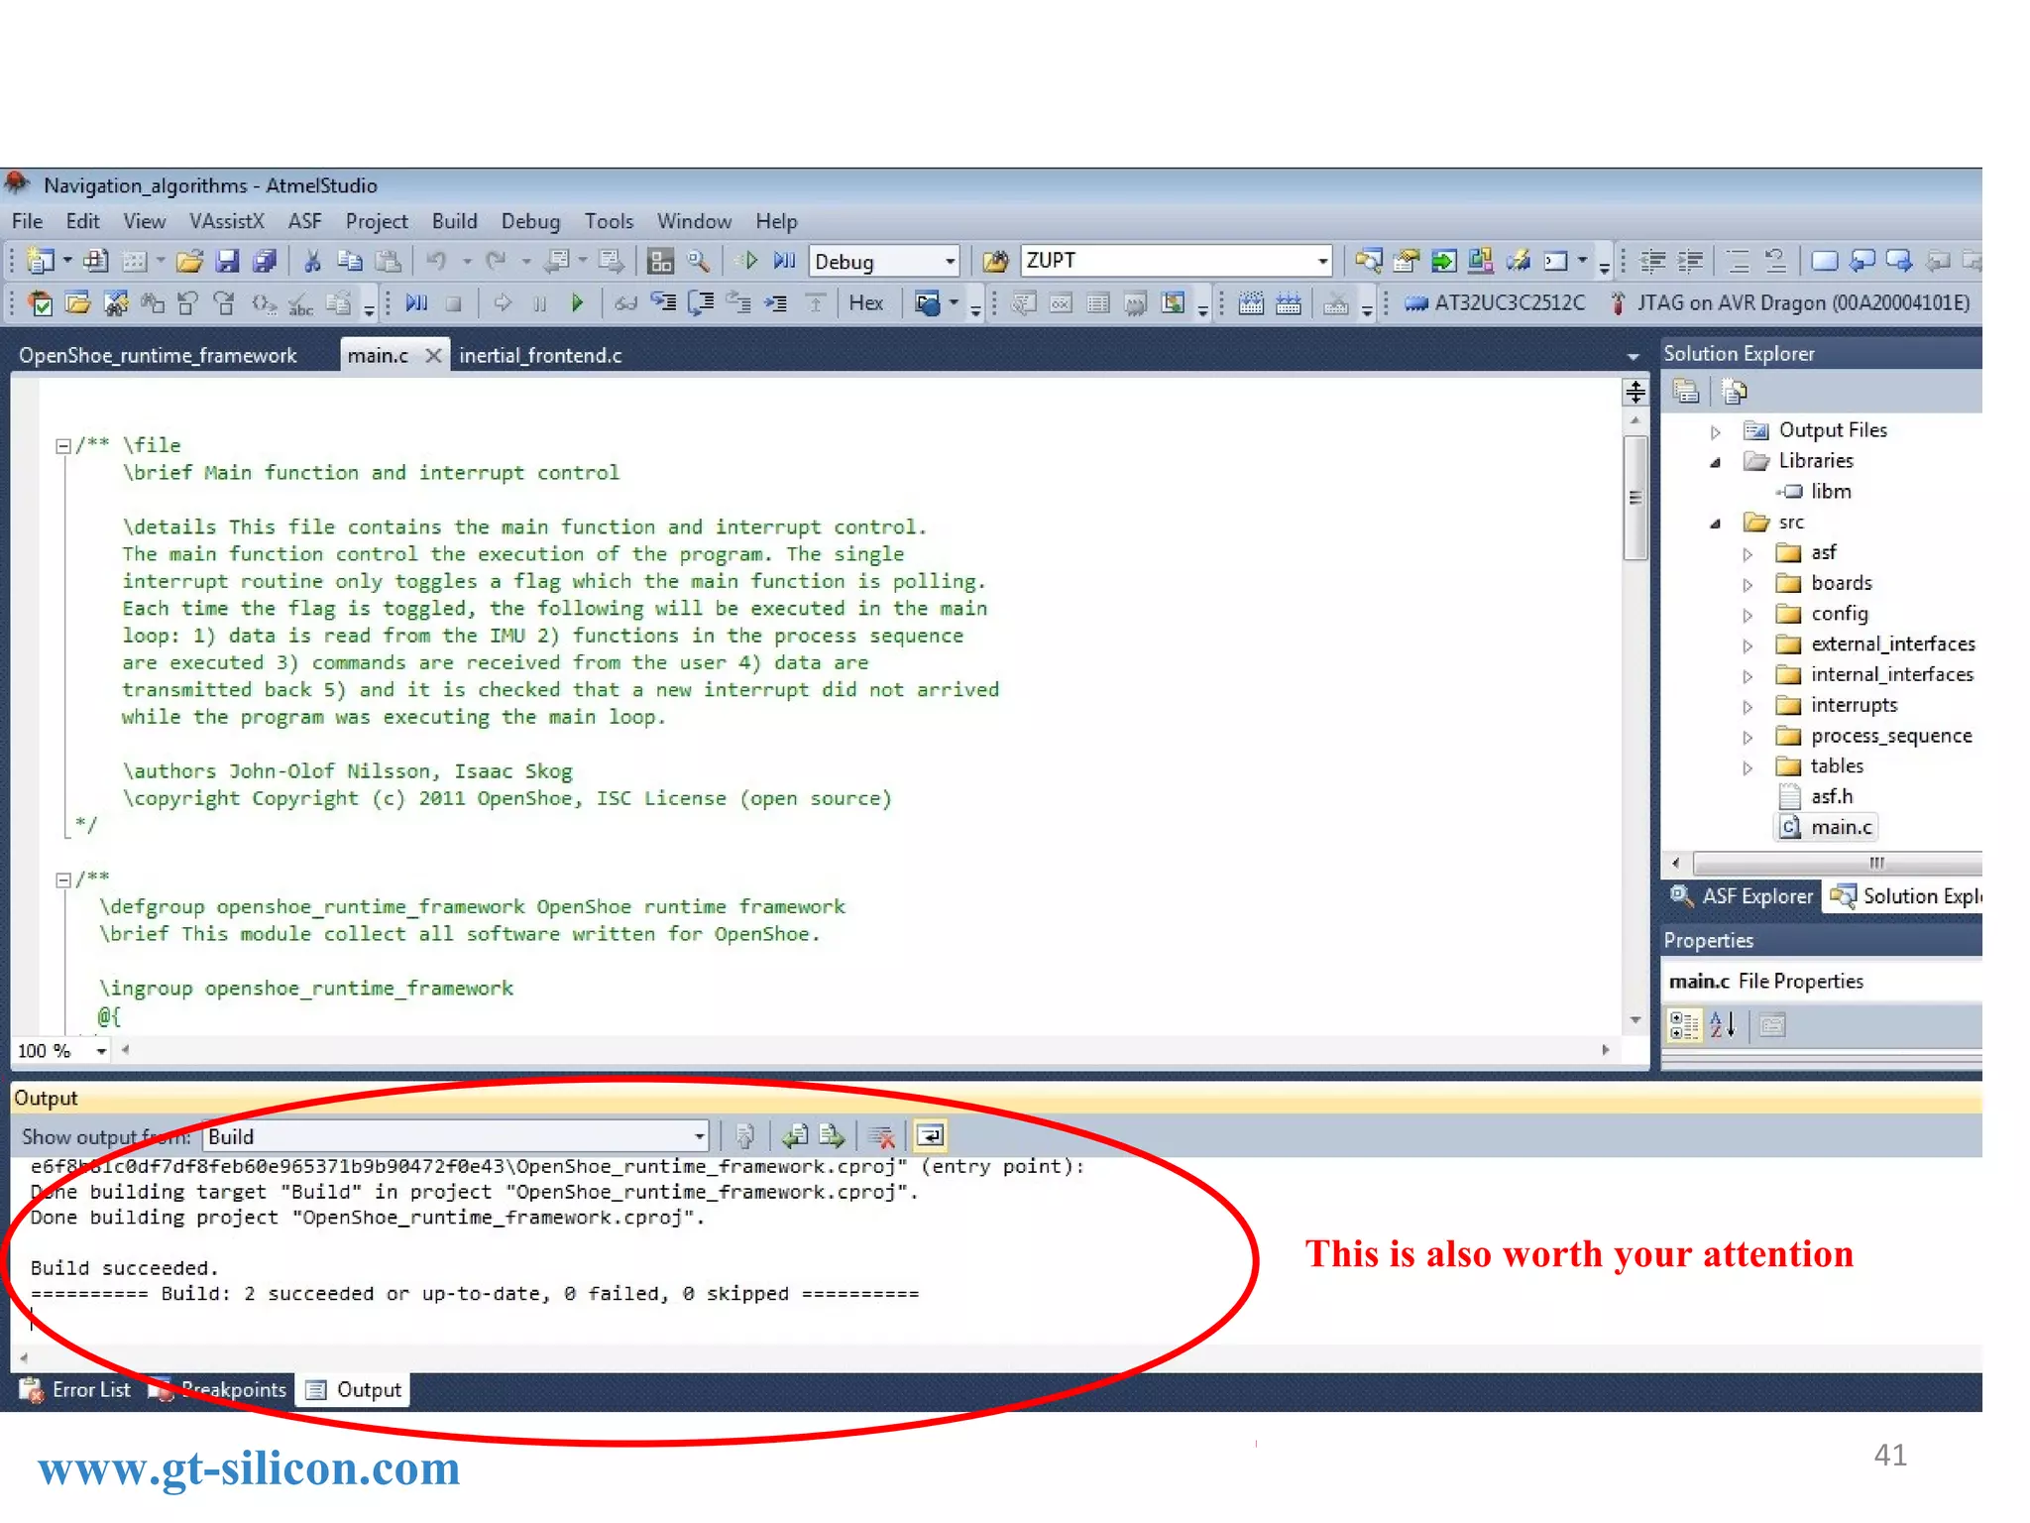Click the editor vertical scrollbar thumb
The width and height of the screenshot is (2030, 1523).
tap(1635, 498)
